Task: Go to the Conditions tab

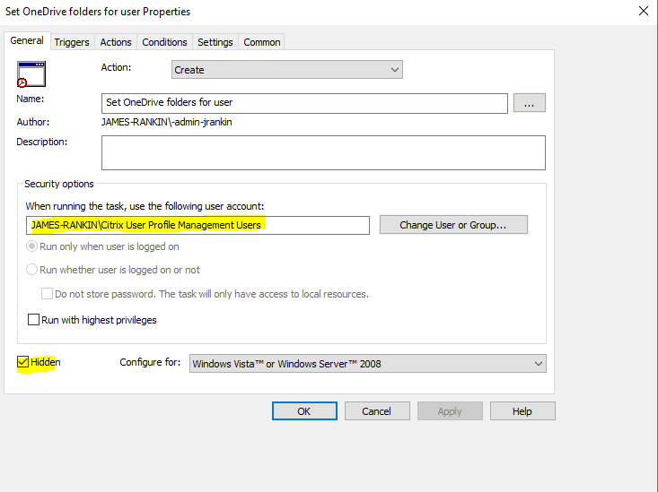Action: 164,42
